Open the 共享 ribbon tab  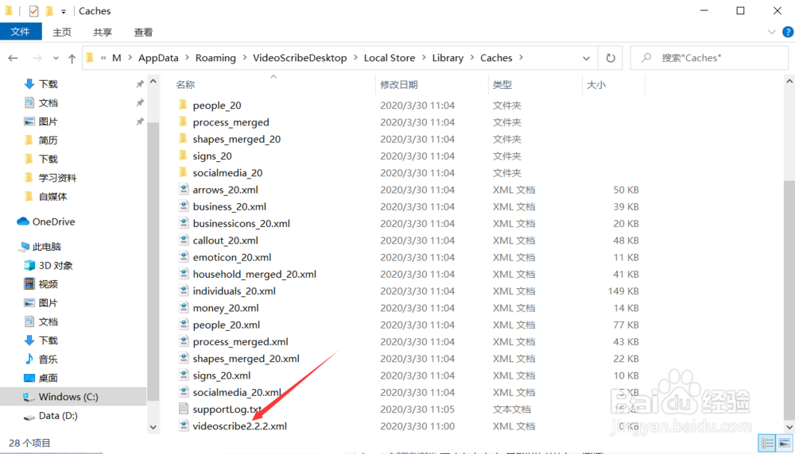click(x=103, y=32)
